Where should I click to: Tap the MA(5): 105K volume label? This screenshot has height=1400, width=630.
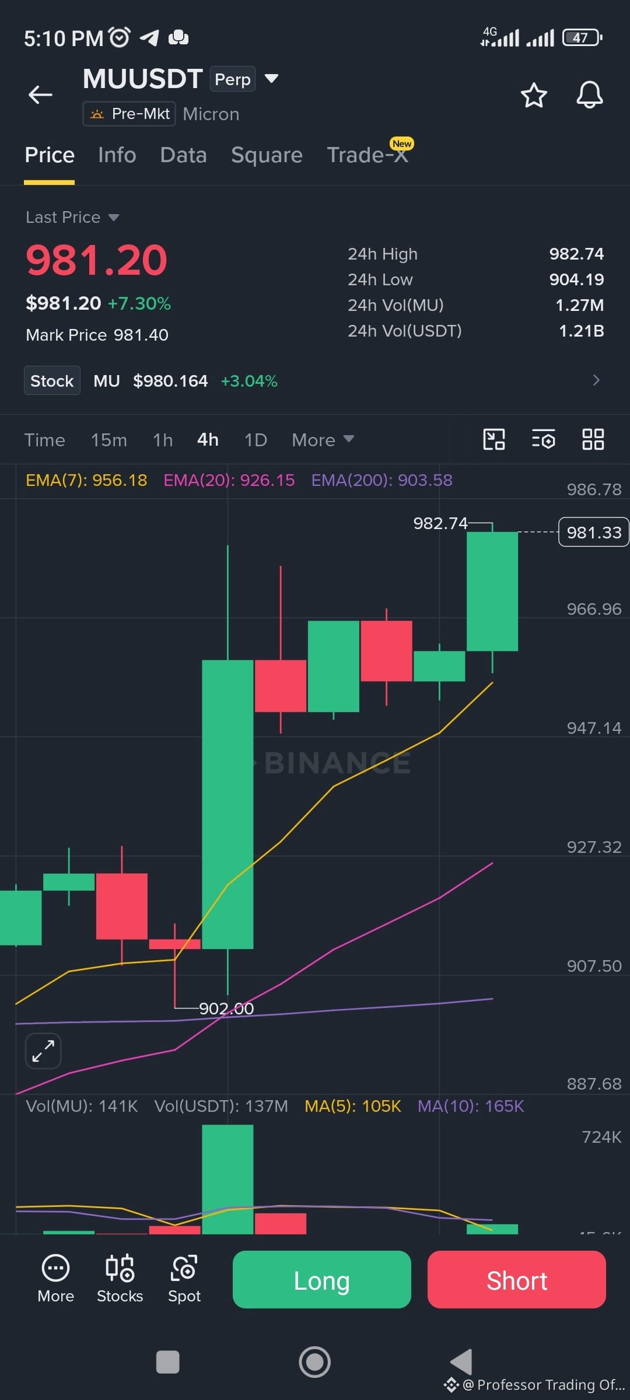point(353,1106)
